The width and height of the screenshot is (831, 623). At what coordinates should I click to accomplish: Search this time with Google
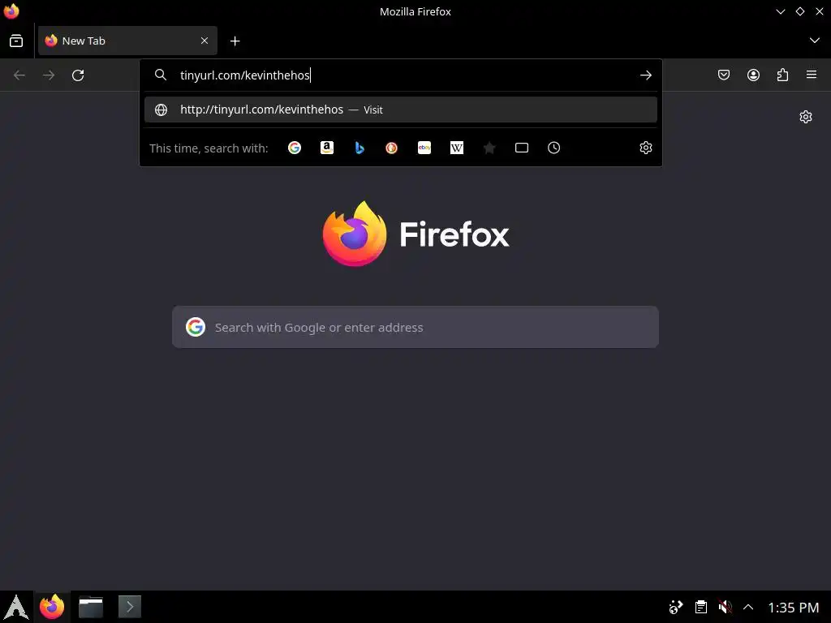click(295, 148)
